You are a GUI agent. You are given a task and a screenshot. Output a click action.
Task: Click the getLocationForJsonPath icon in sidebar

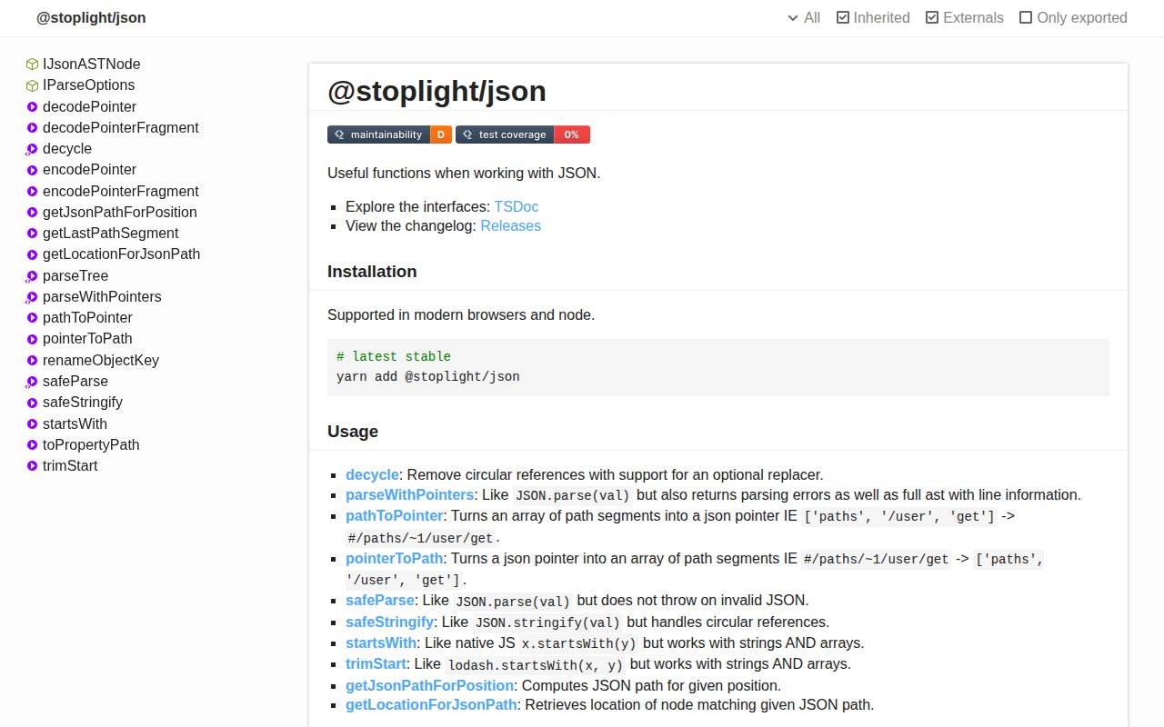tap(32, 254)
